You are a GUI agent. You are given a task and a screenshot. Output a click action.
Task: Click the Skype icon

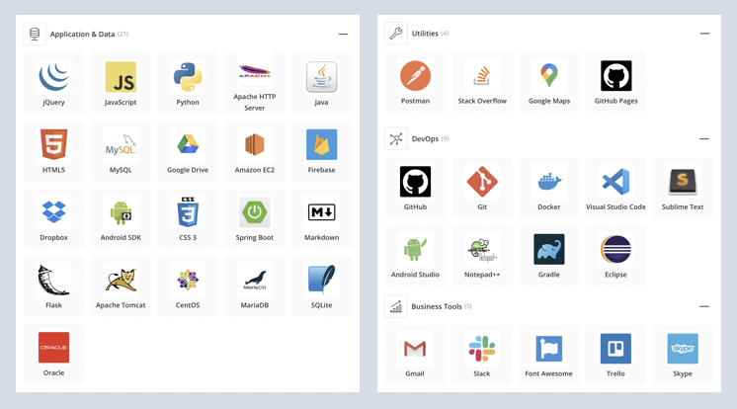(683, 349)
